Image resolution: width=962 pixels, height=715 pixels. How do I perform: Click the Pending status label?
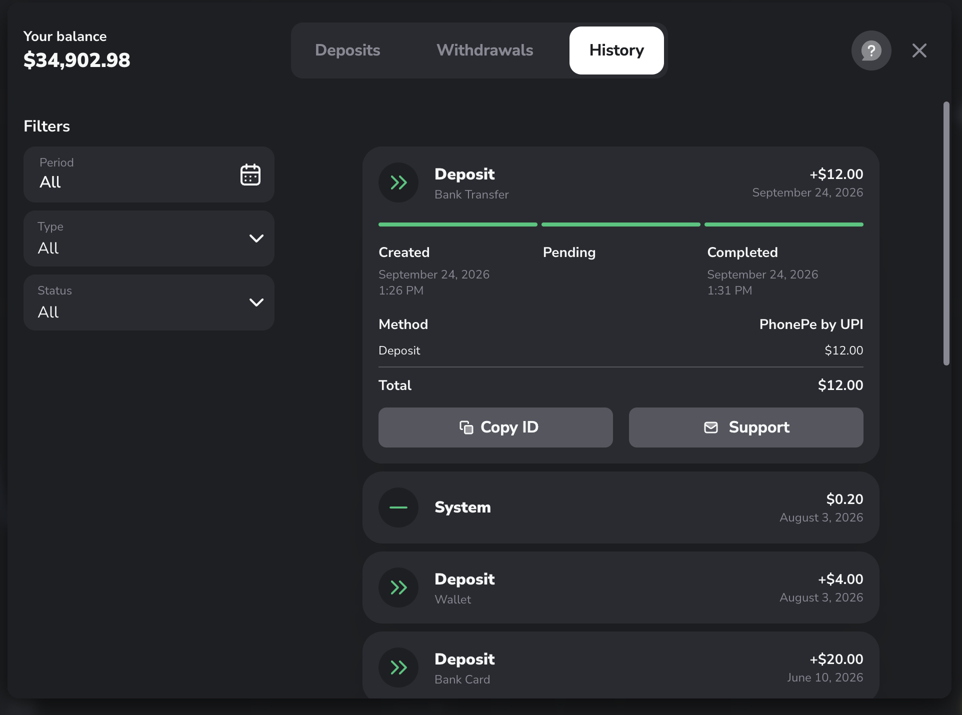coord(569,252)
